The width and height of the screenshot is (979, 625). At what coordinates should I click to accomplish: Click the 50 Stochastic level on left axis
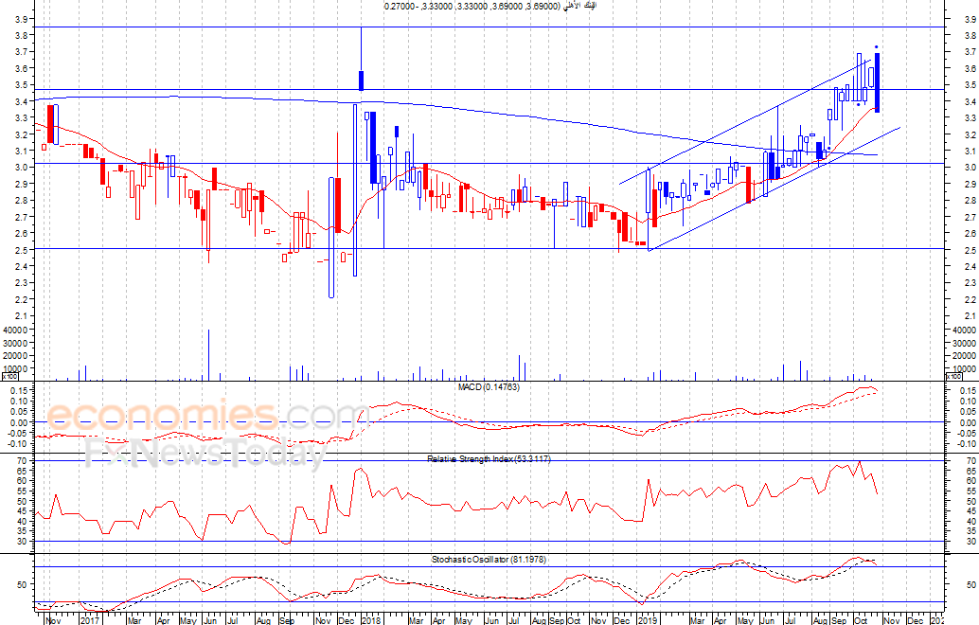click(x=23, y=585)
